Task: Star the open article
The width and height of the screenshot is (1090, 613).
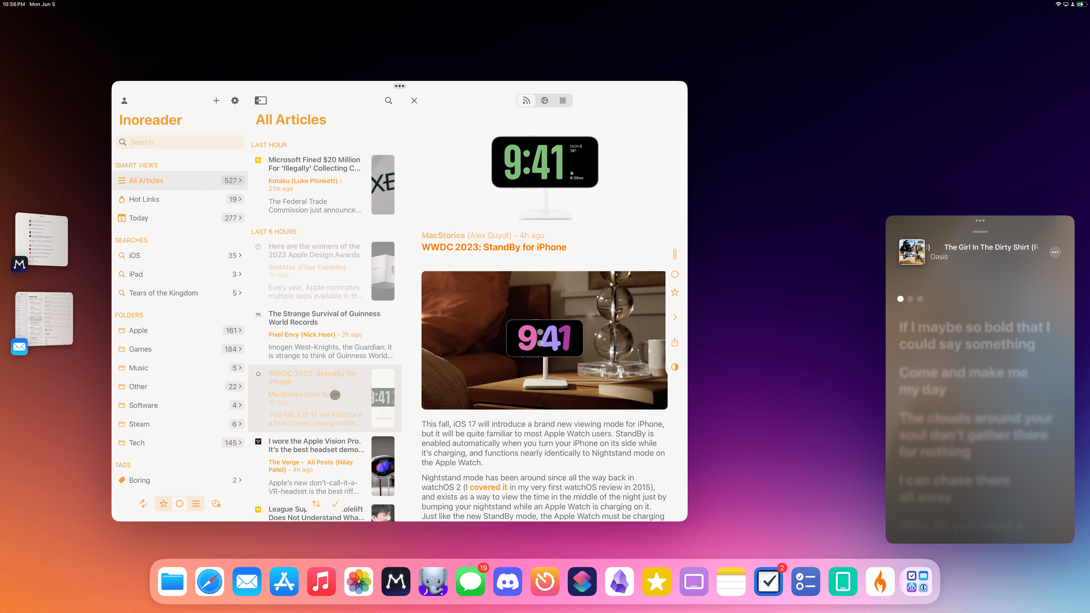Action: pyautogui.click(x=674, y=292)
